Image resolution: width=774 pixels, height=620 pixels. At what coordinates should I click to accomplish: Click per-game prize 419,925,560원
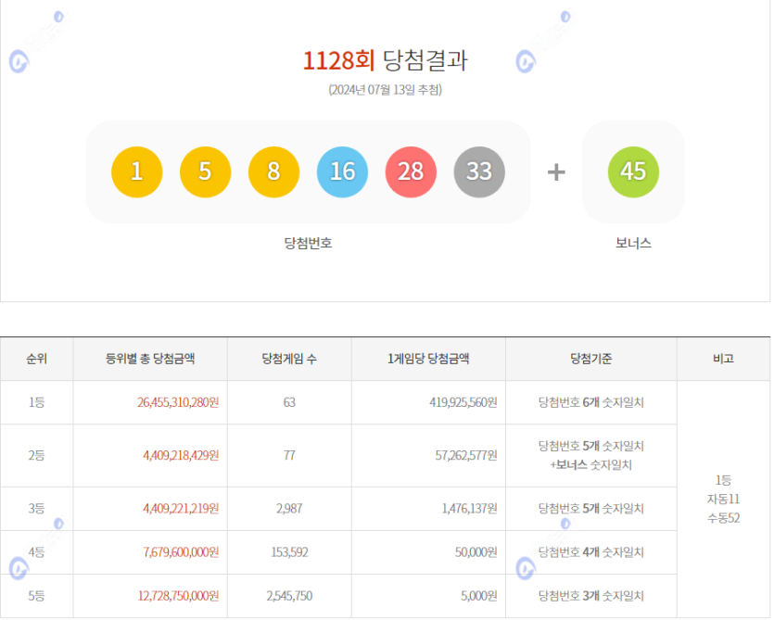click(x=463, y=402)
